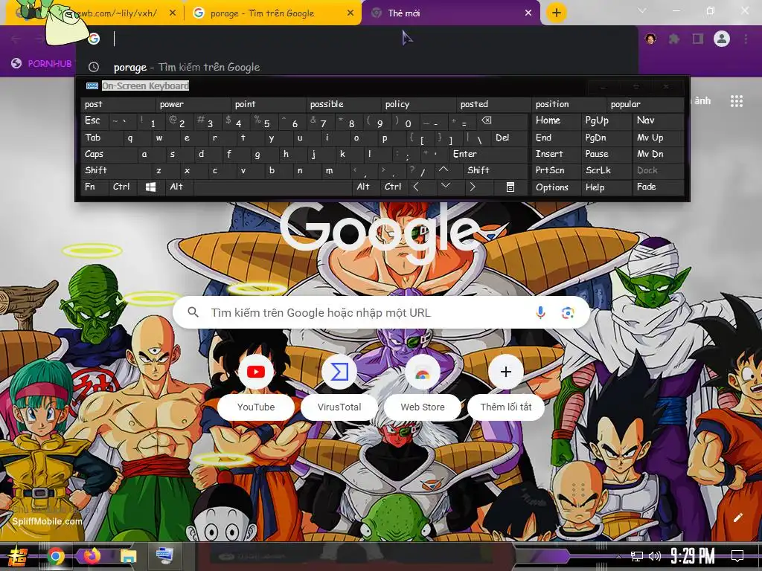Click the Enter key on keyboard

tap(488, 154)
